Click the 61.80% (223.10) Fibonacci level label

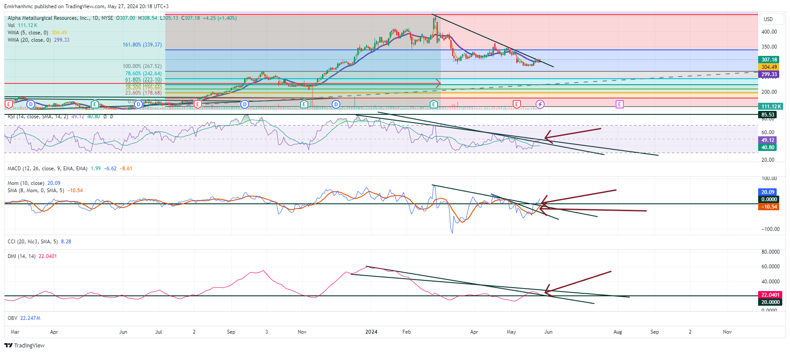coord(143,80)
